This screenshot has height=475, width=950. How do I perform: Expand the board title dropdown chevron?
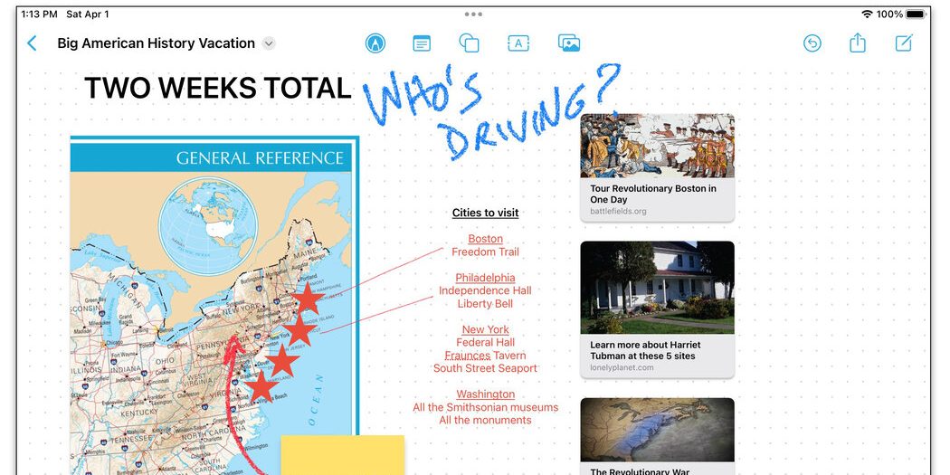(269, 43)
